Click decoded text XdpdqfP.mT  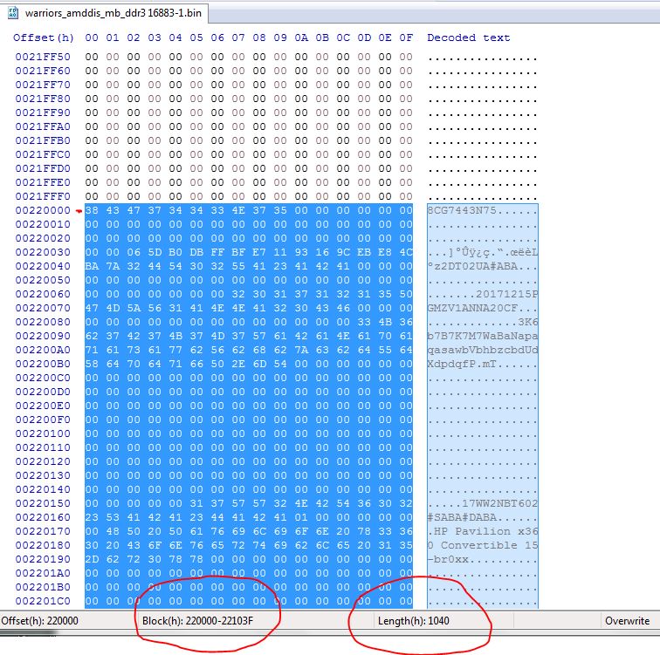point(462,364)
